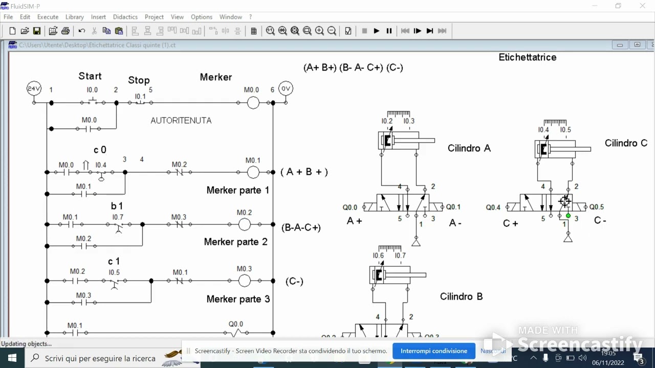Image resolution: width=655 pixels, height=368 pixels.
Task: Open the Project menu
Action: tap(154, 17)
